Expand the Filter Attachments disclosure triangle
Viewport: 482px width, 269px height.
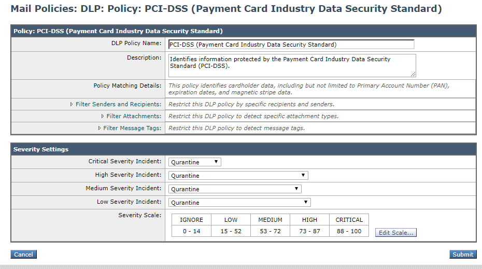click(103, 116)
